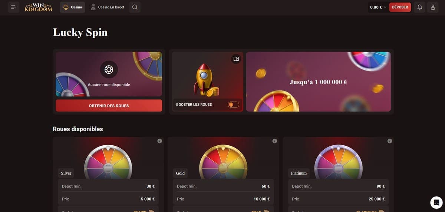Copy the Silver wheel code
Screen dimensions: 445x212
point(151,211)
